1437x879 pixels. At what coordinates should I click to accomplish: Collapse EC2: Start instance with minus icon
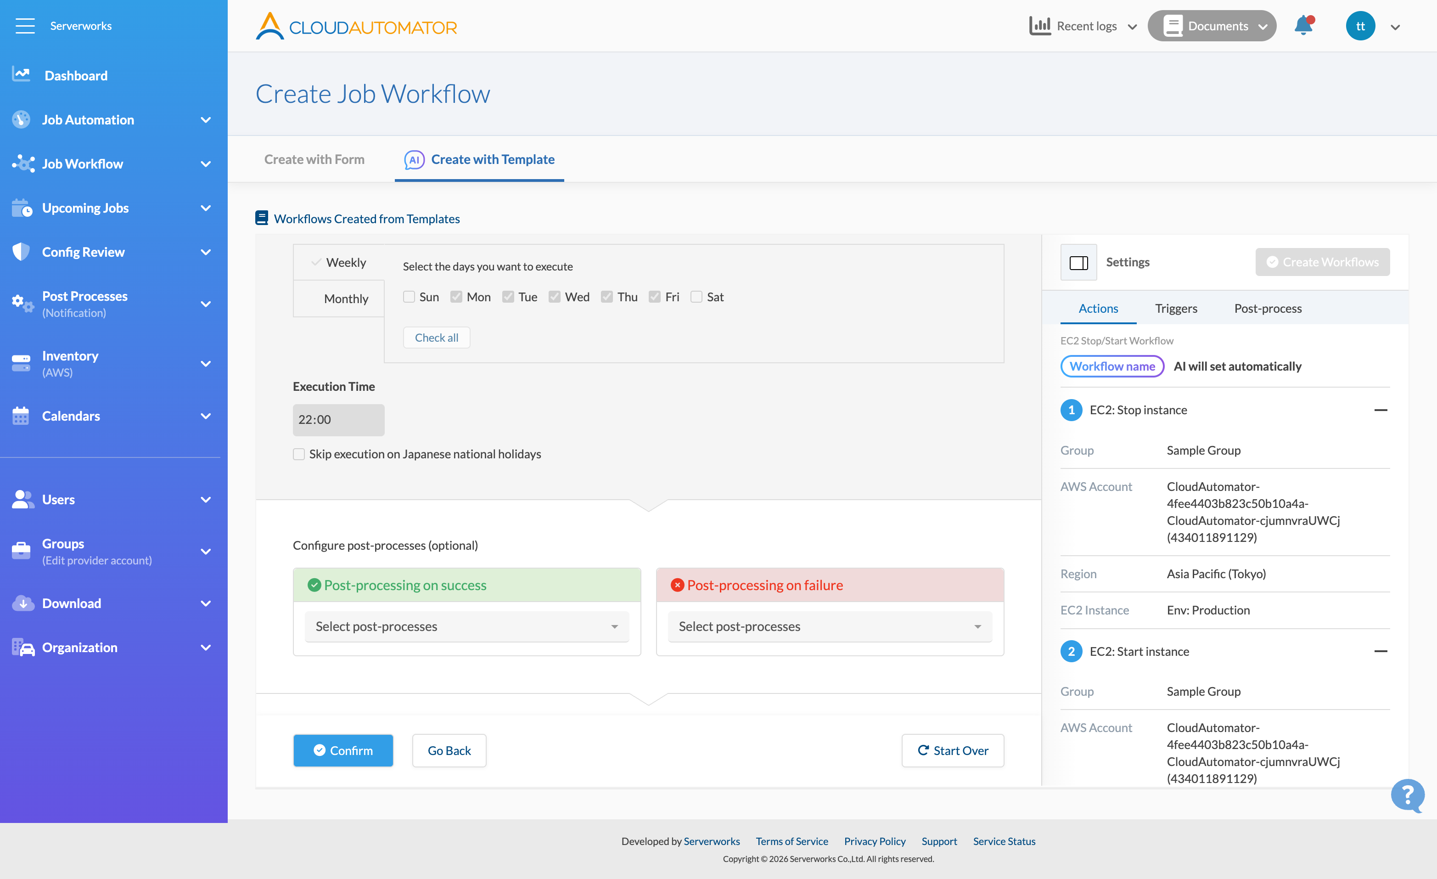tap(1381, 652)
